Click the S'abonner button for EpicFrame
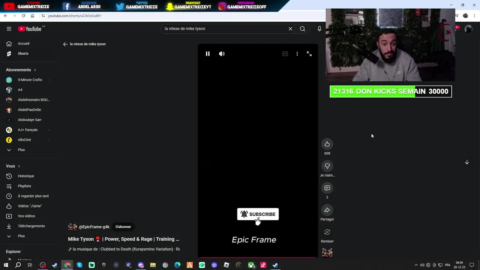This screenshot has height=270, width=480. 123,227
